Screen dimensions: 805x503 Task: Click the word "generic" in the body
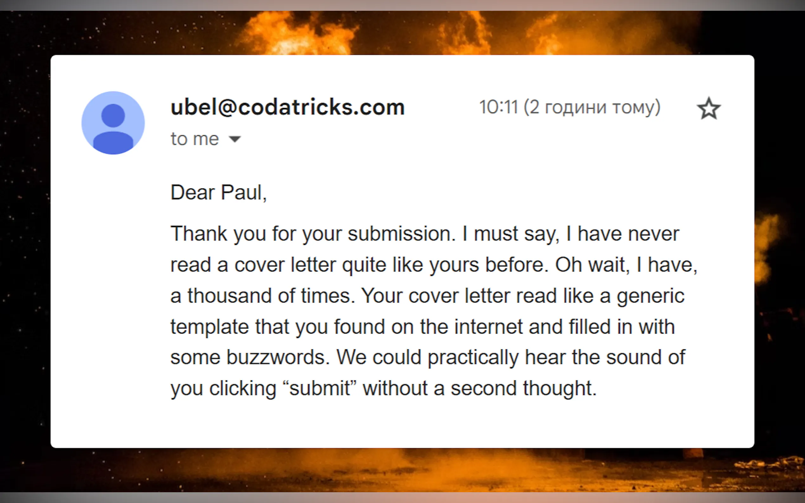pos(650,296)
